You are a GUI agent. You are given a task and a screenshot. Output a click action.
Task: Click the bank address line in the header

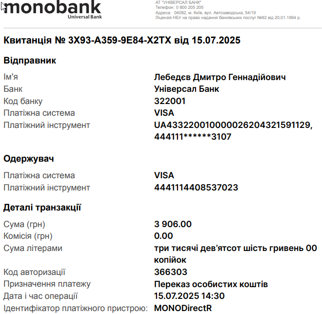tap(205, 13)
